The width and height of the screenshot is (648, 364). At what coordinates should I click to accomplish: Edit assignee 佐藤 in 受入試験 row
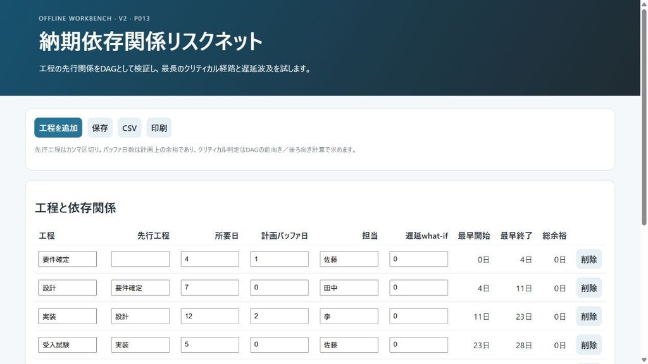pos(349,344)
